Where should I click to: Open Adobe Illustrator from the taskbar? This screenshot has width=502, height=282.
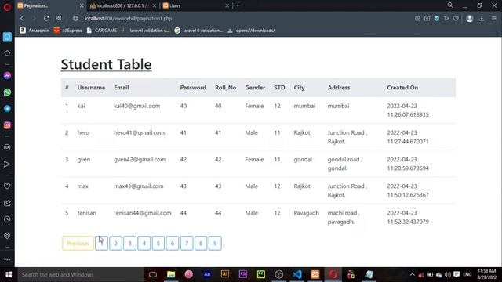pyautogui.click(x=225, y=275)
